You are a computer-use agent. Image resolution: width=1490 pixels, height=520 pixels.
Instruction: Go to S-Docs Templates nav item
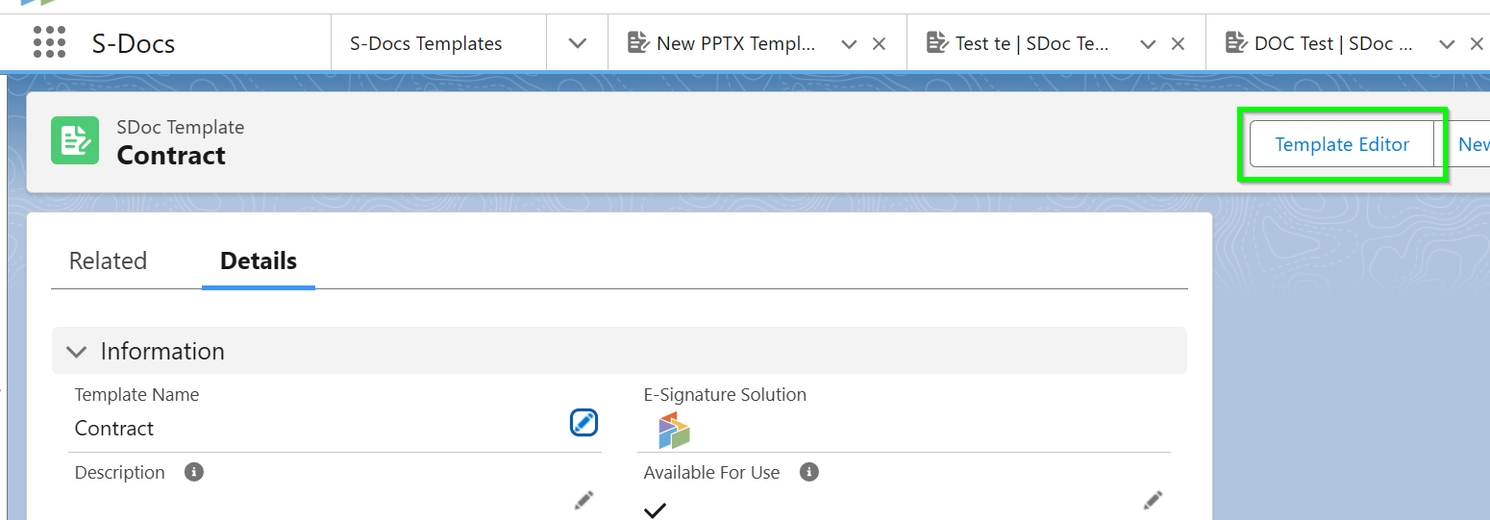(x=426, y=43)
